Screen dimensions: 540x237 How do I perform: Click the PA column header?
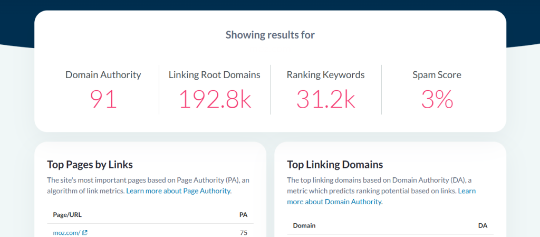(x=243, y=215)
